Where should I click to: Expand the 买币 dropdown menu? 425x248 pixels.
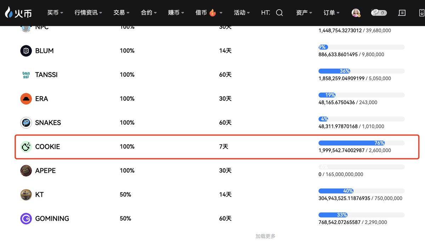tap(55, 13)
